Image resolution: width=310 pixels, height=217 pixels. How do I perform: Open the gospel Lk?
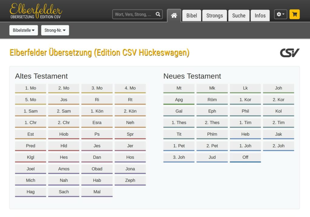pyautogui.click(x=245, y=88)
